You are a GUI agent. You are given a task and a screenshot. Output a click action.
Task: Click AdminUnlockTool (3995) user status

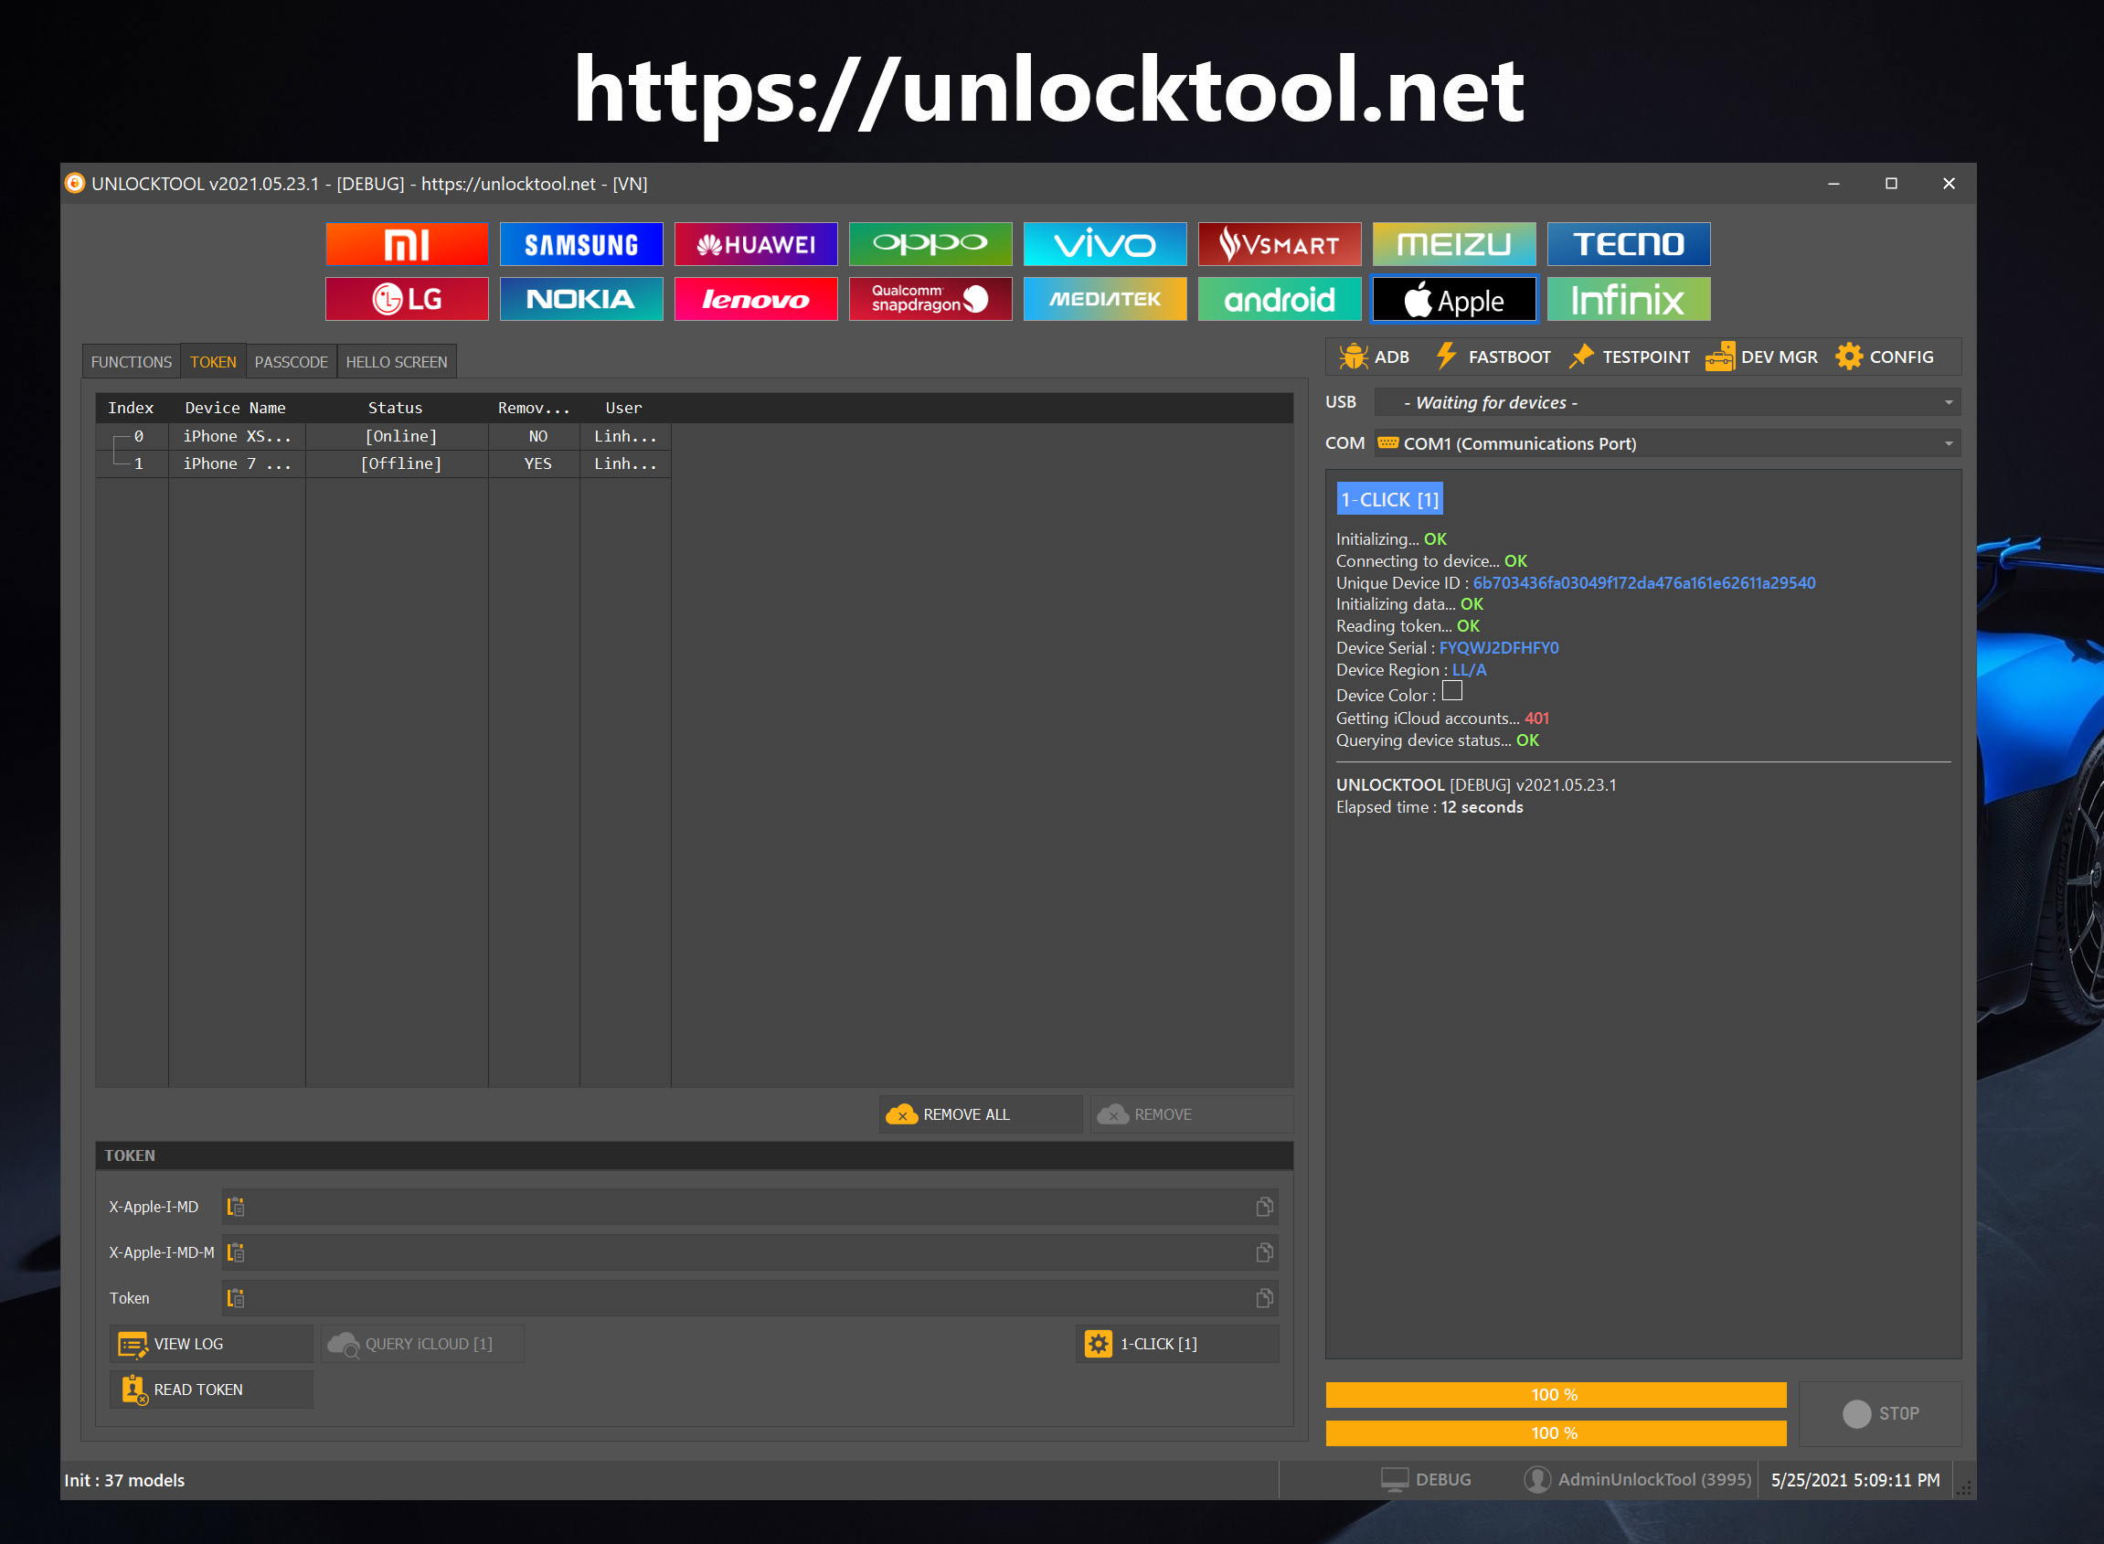(1638, 1479)
